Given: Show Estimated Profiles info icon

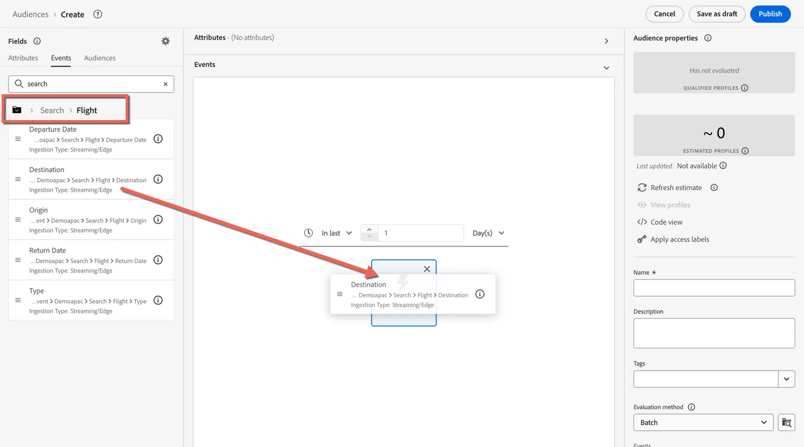Looking at the screenshot, I should [745, 151].
